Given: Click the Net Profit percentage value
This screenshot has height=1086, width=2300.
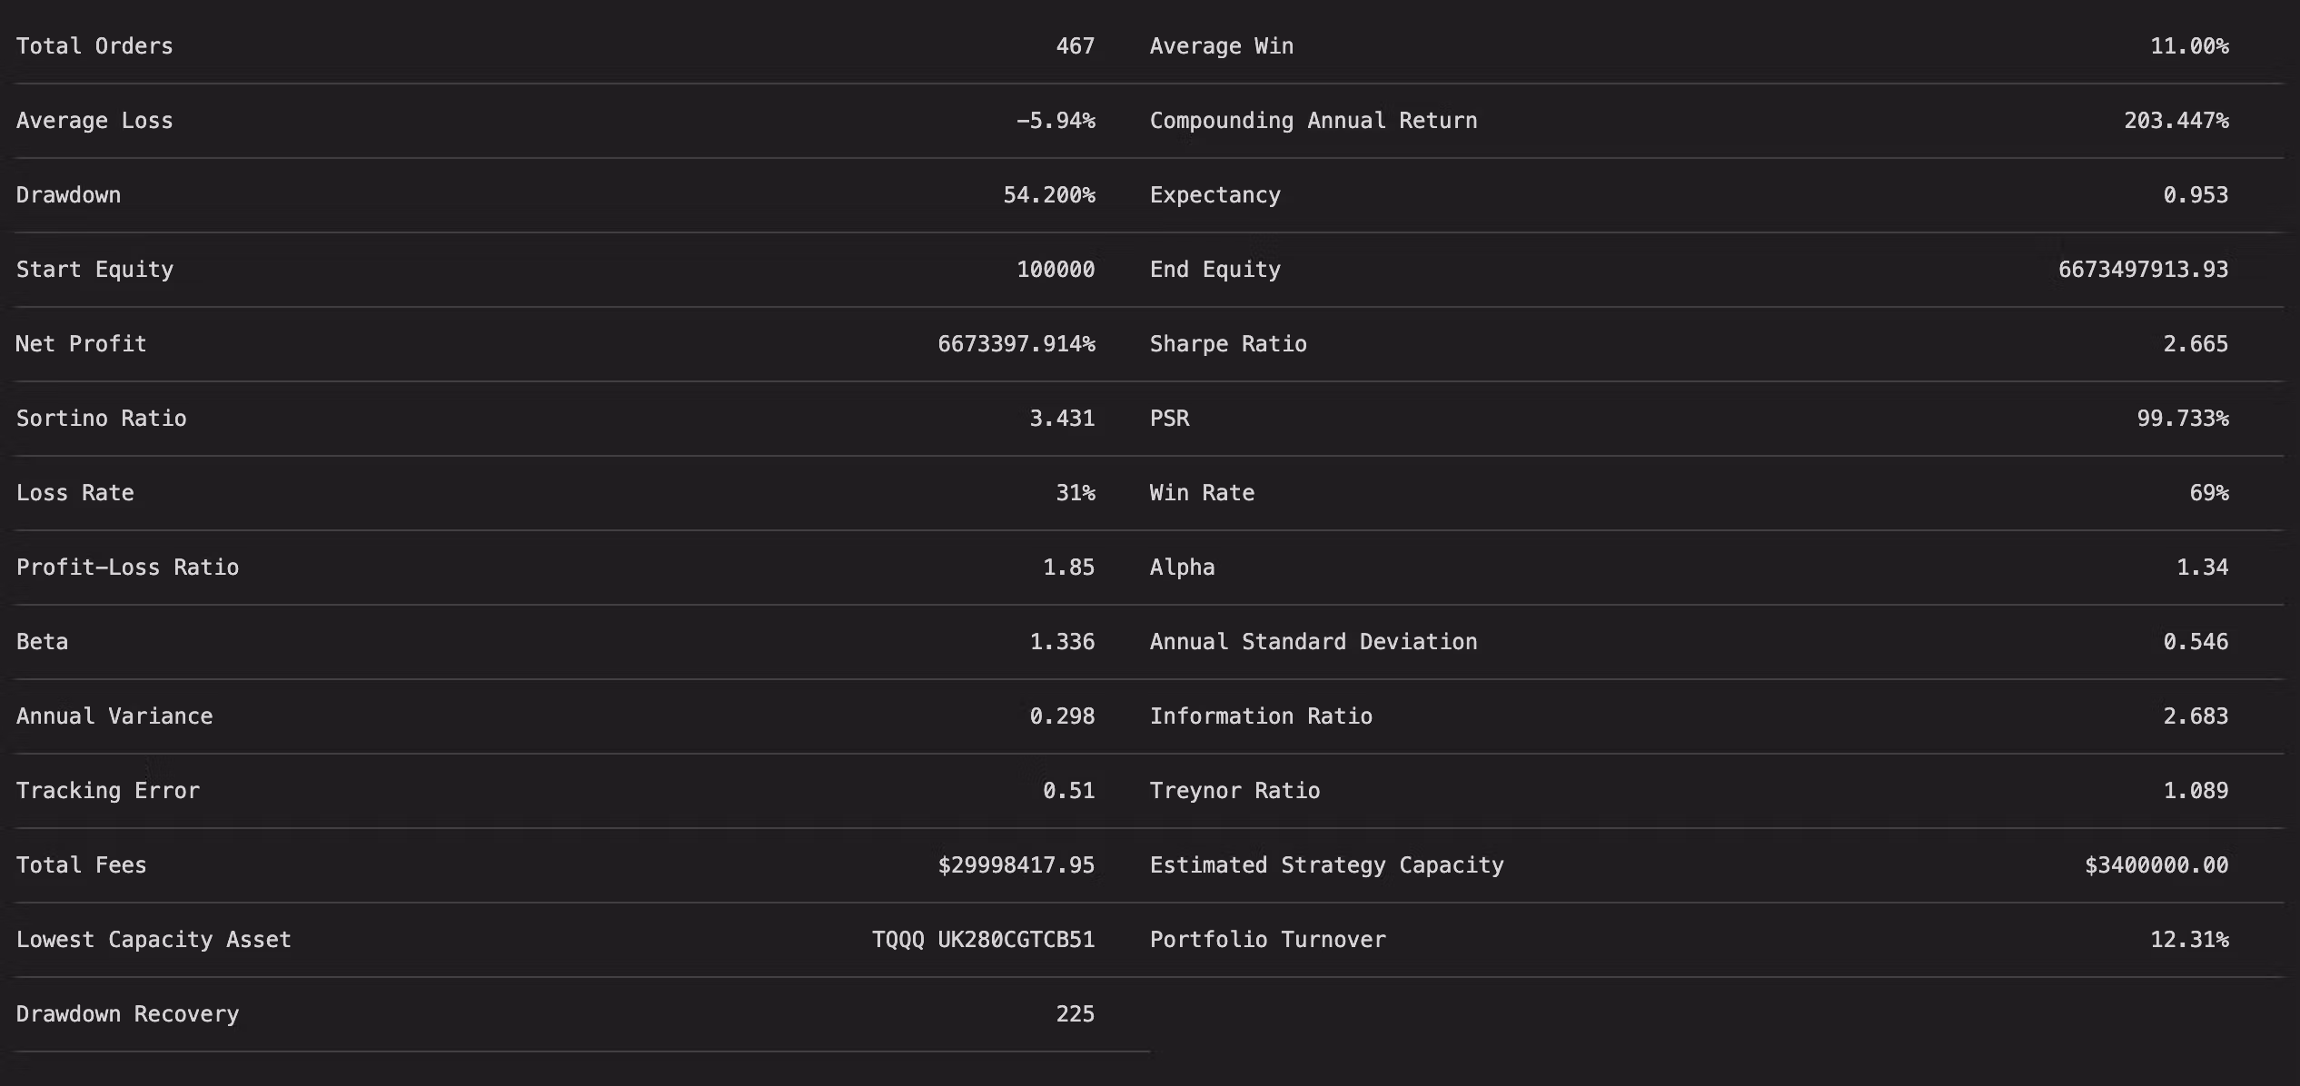Looking at the screenshot, I should coord(1016,344).
